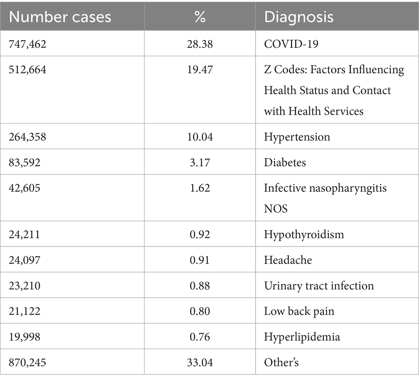Select the Z Codes diagnosis text

pos(334,90)
